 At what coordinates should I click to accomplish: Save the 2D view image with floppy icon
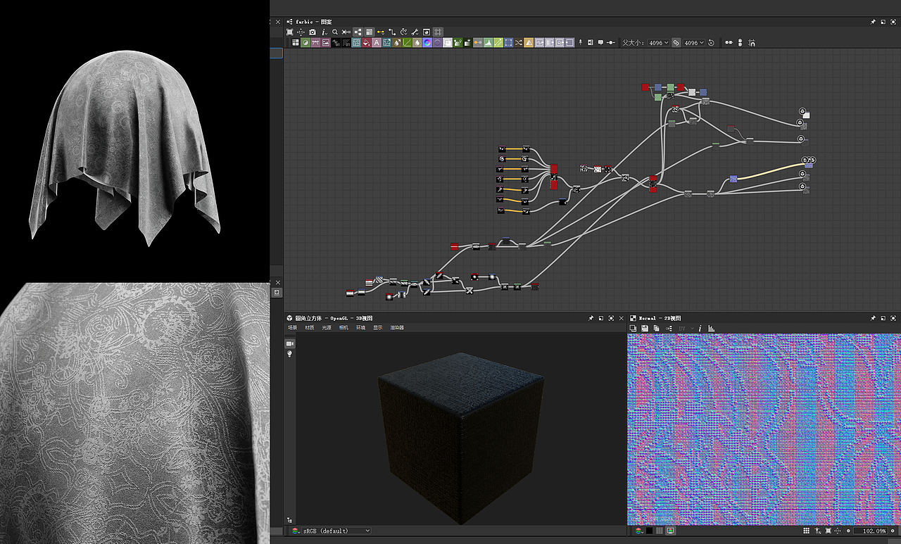[645, 329]
